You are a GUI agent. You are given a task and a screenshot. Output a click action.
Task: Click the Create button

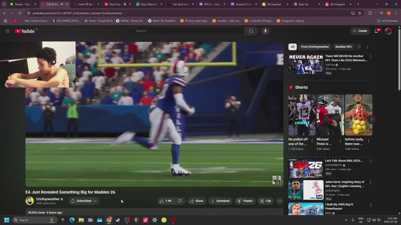(x=360, y=31)
